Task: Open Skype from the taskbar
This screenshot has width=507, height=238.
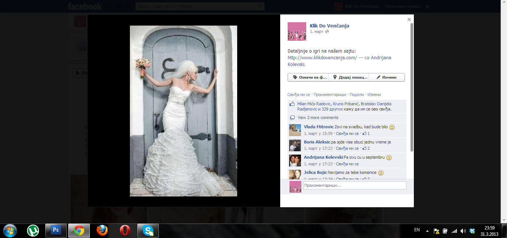Action: (x=148, y=230)
